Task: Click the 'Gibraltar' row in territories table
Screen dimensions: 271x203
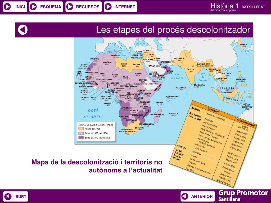Action: 197,153
